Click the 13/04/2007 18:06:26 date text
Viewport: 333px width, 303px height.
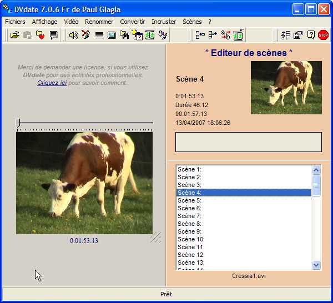[x=203, y=123]
